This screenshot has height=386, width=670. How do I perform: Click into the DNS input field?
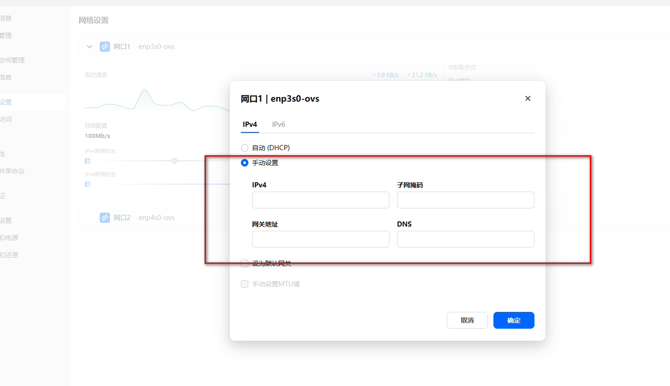(x=465, y=239)
